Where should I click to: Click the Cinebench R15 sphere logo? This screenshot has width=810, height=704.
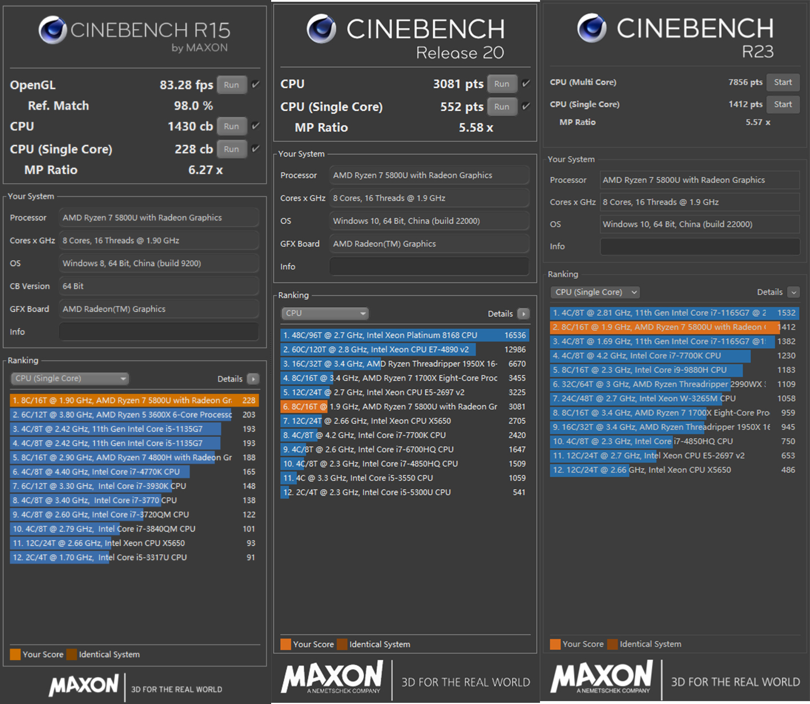tap(53, 30)
